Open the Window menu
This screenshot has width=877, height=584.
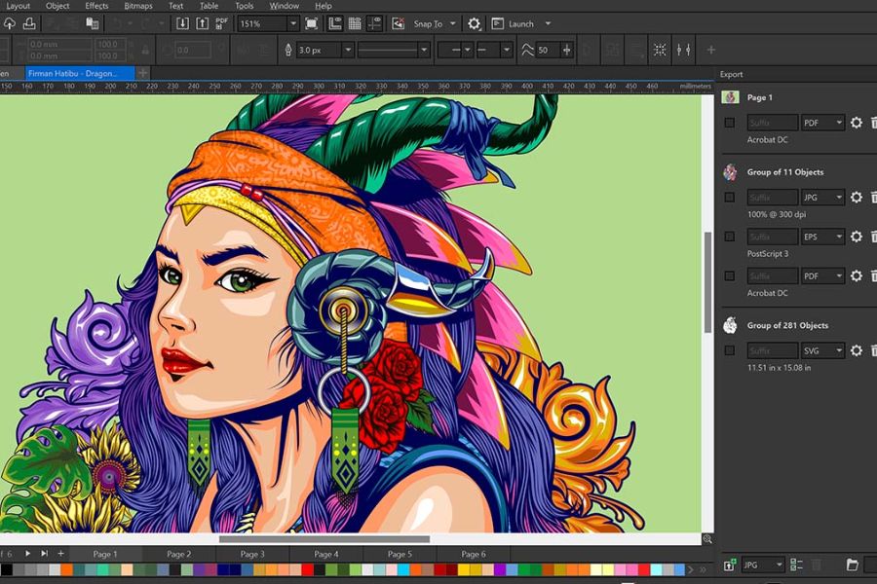coord(285,6)
